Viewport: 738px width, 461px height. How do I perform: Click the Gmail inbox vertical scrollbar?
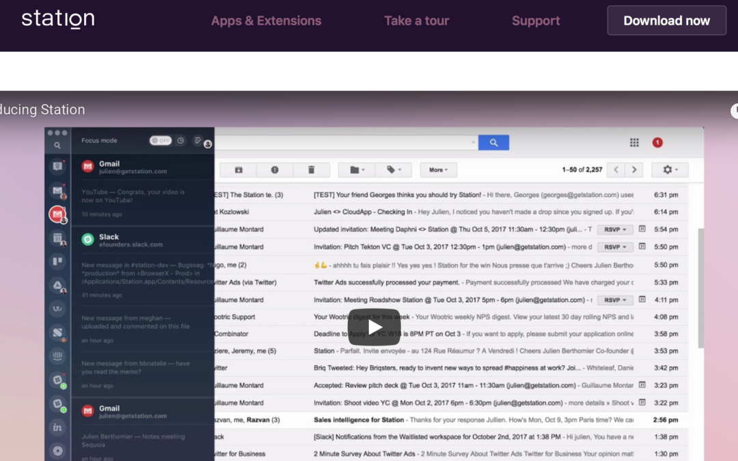700,288
